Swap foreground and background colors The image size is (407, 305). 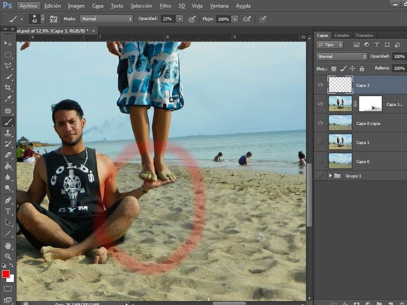point(11,265)
